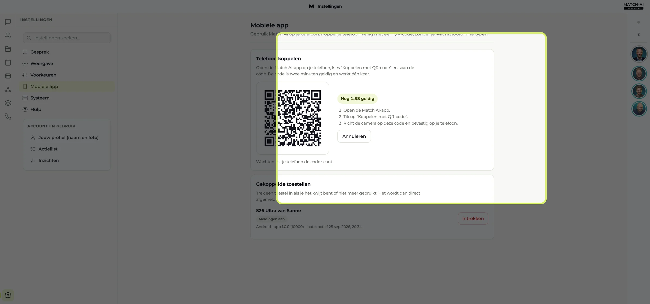Click the QR code image
This screenshot has height=304, width=650.
pyautogui.click(x=292, y=118)
